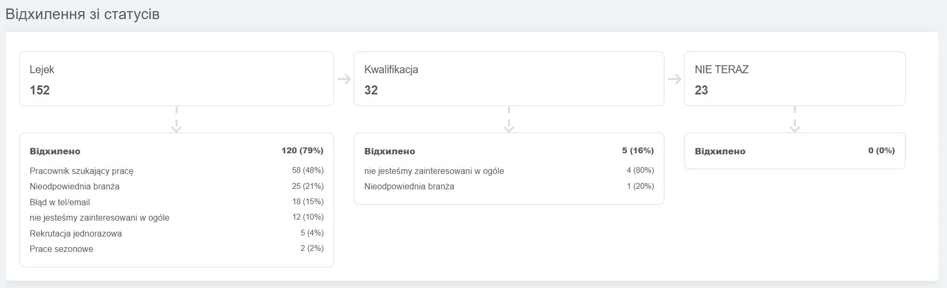Click the dashed down arrow under NIE TERAZ
This screenshot has width=947, height=288.
coord(794,120)
